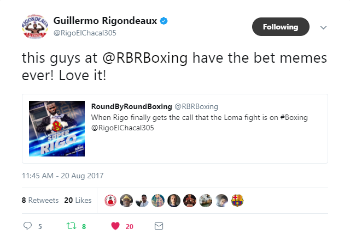This screenshot has width=350, height=247.
Task: Open Guillermo Rigondeaux profile avatar
Action: (x=35, y=27)
